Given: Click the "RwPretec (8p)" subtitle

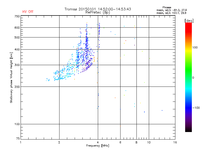Looking at the screenshot, I should point(98,12).
